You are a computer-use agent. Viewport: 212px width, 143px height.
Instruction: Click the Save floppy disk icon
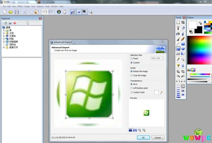(17, 12)
